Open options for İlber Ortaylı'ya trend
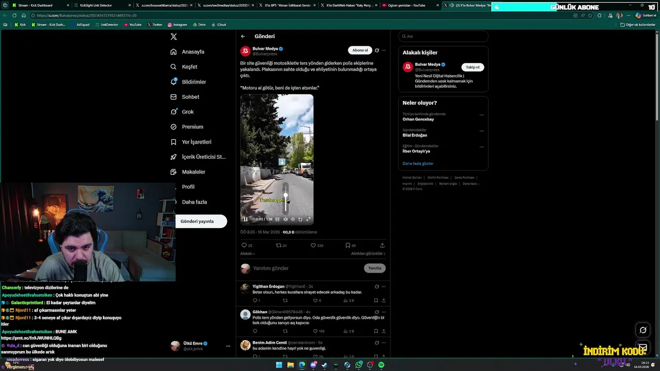660x371 pixels. pos(482,147)
